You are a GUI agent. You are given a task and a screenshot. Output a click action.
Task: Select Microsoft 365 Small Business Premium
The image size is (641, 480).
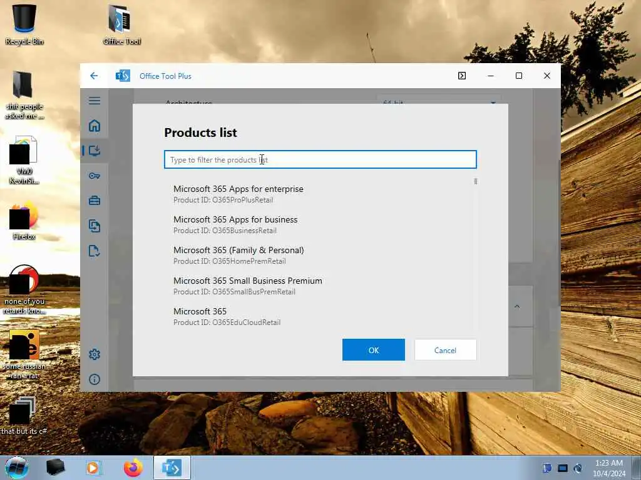tap(320, 286)
